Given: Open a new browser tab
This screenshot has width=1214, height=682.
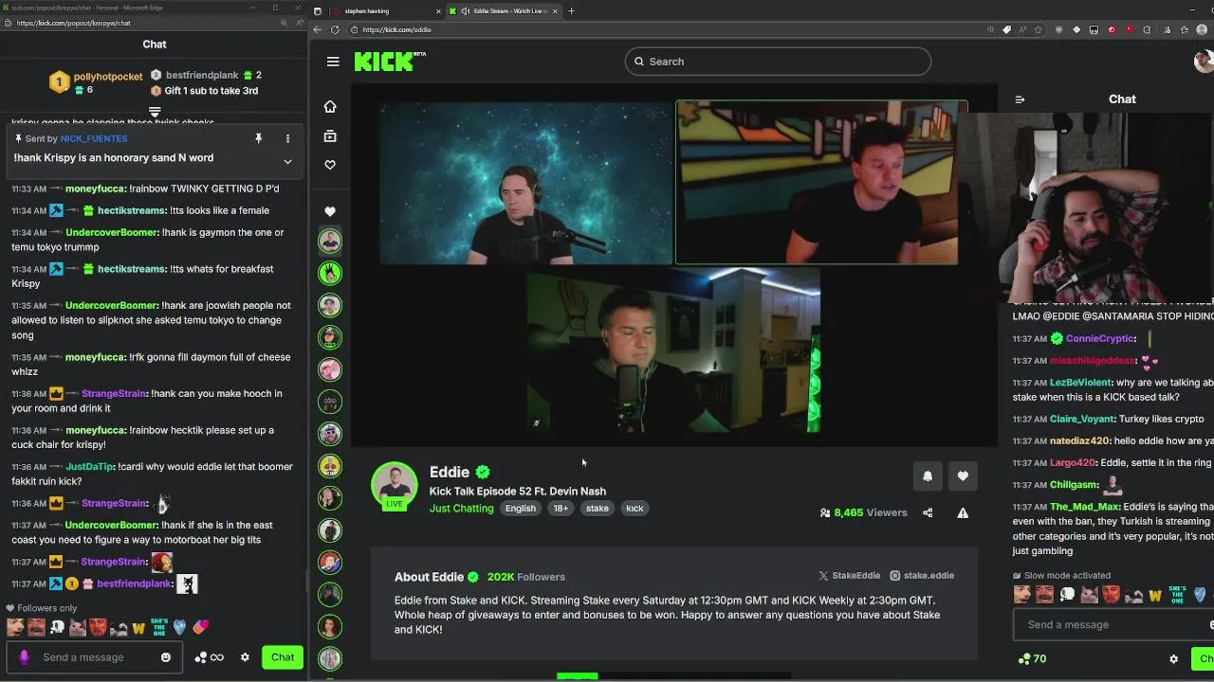Looking at the screenshot, I should [571, 10].
